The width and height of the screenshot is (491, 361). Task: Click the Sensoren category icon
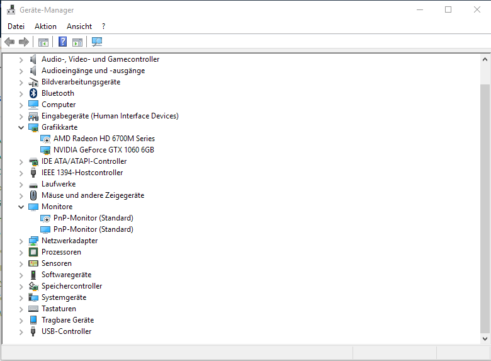33,263
